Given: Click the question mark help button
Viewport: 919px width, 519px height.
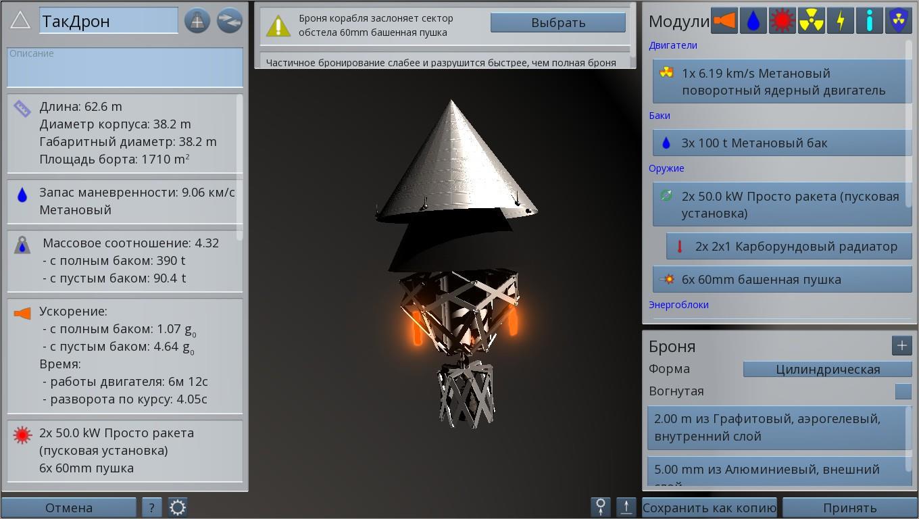Looking at the screenshot, I should click(151, 508).
